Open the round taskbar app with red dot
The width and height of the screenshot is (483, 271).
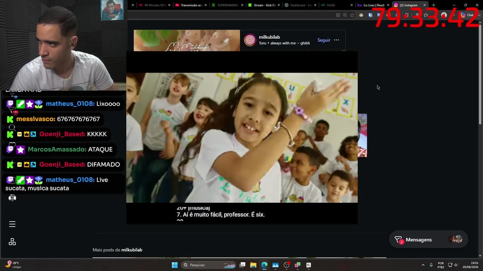click(x=287, y=265)
